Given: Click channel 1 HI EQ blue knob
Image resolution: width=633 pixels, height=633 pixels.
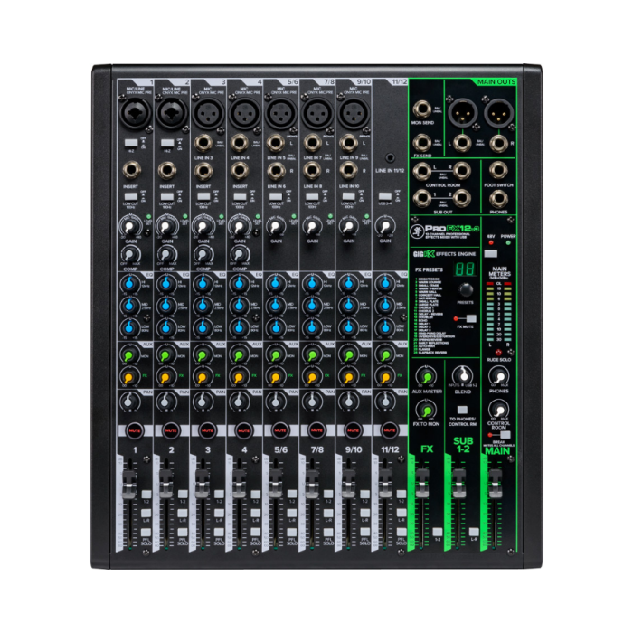Looking at the screenshot, I should tap(129, 283).
